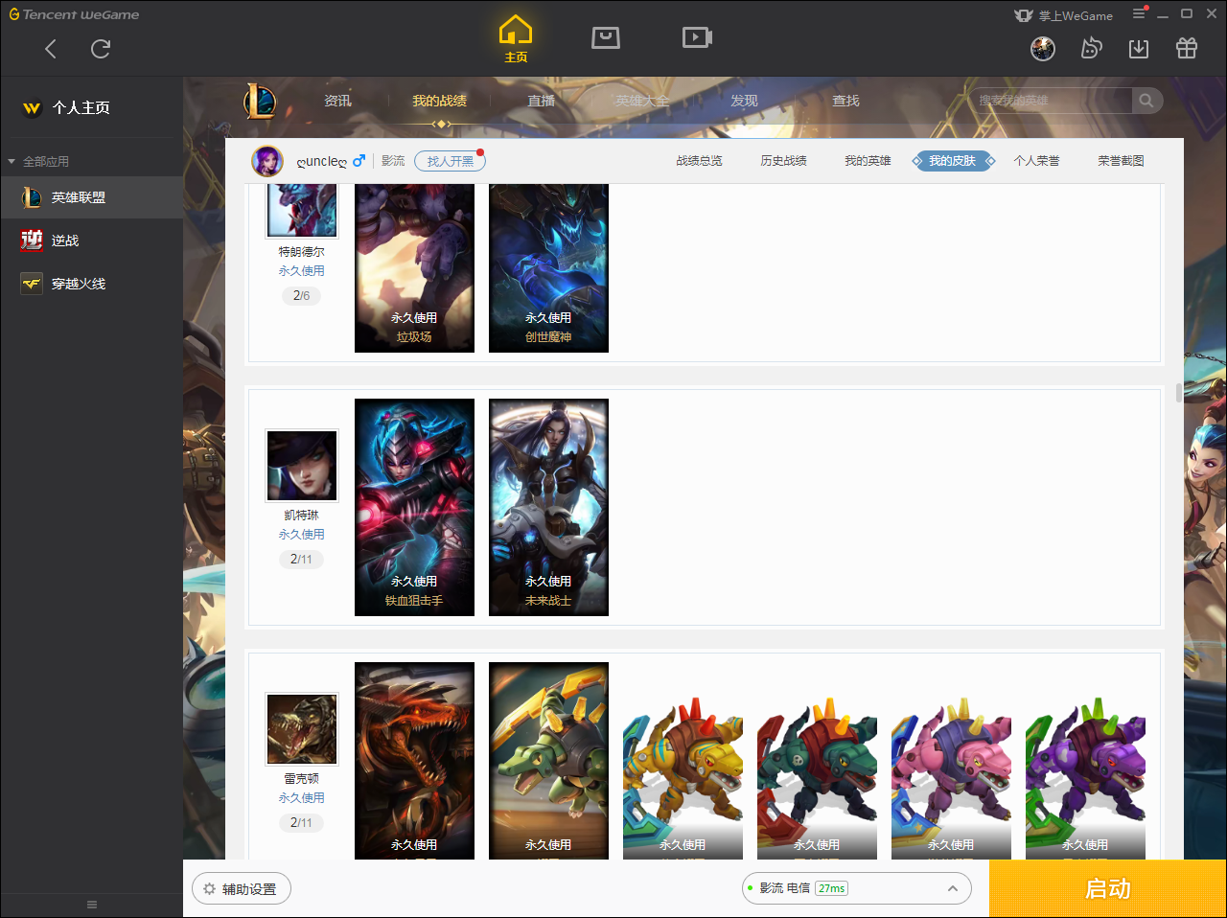The height and width of the screenshot is (918, 1227).
Task: Open the 创世魔神 skin card
Action: pos(548,268)
